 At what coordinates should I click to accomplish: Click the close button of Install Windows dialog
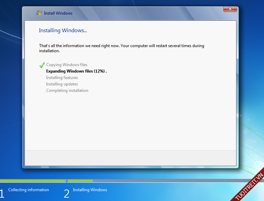[x=230, y=9]
